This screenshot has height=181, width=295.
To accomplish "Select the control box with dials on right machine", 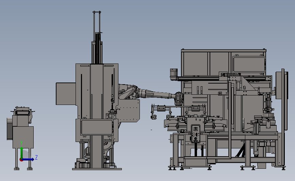I will (196, 133).
